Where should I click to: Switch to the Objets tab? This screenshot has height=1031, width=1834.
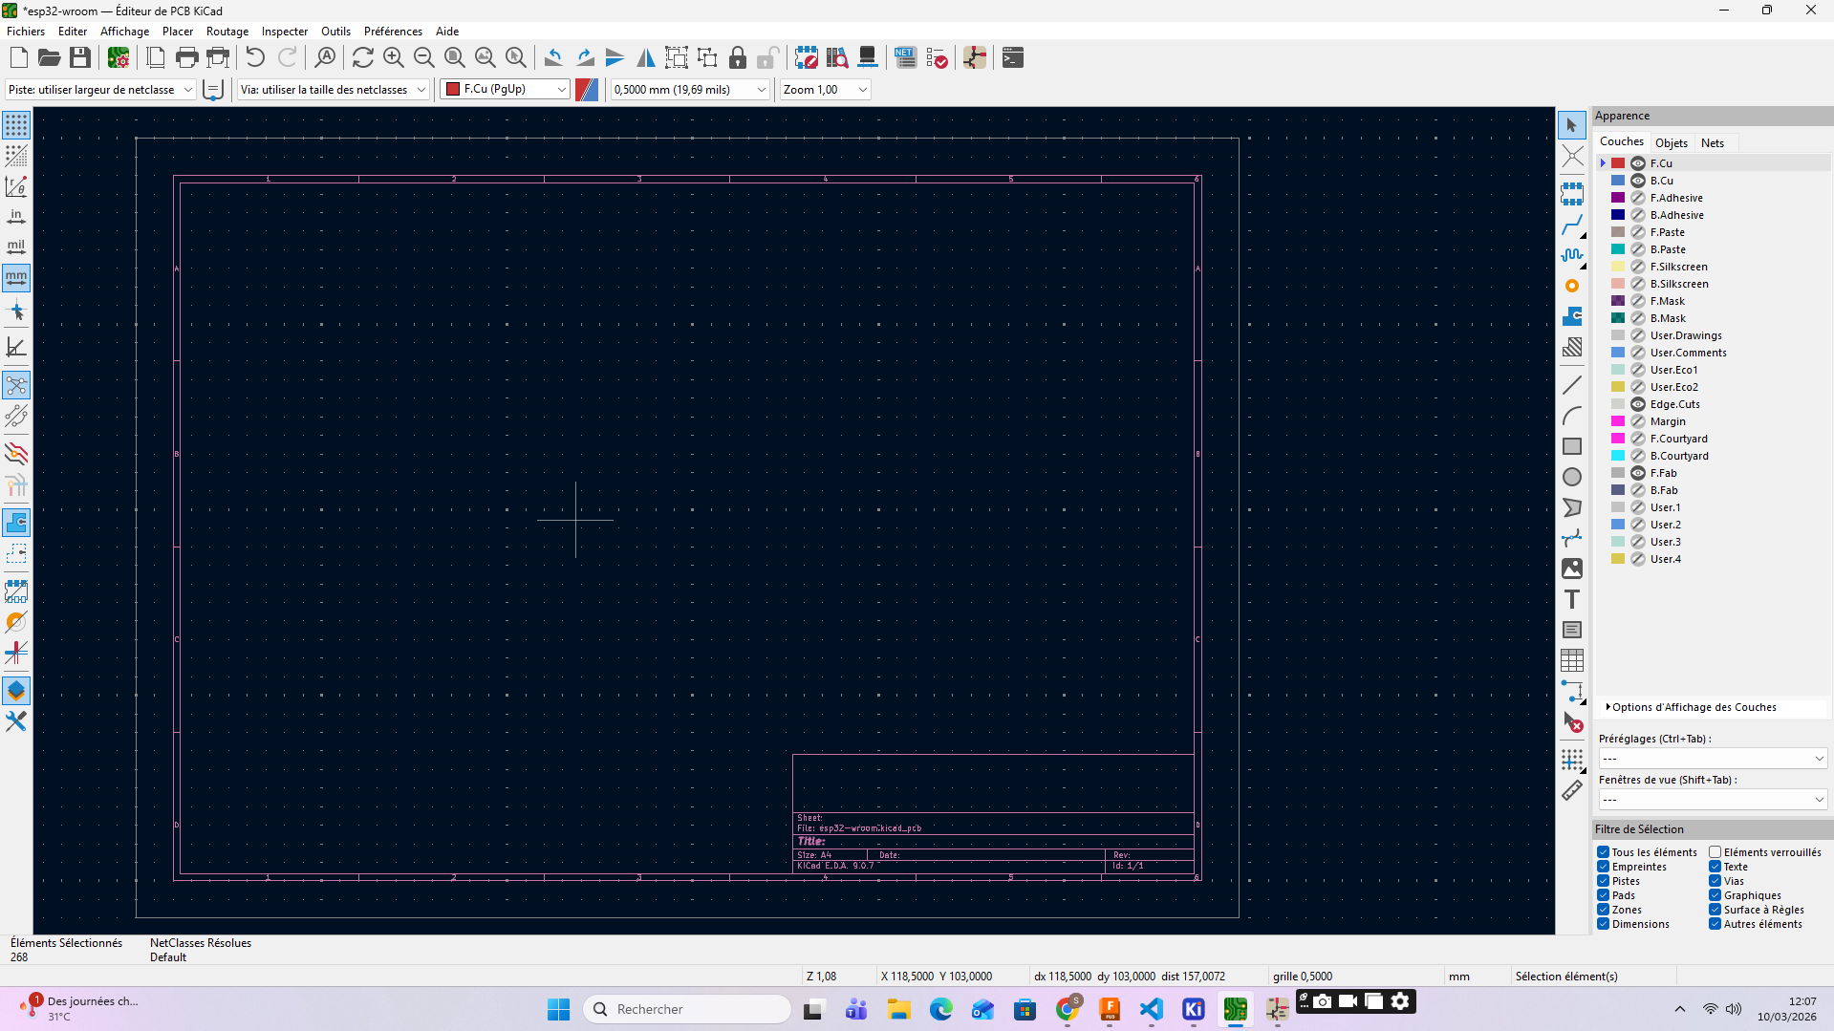tap(1672, 143)
